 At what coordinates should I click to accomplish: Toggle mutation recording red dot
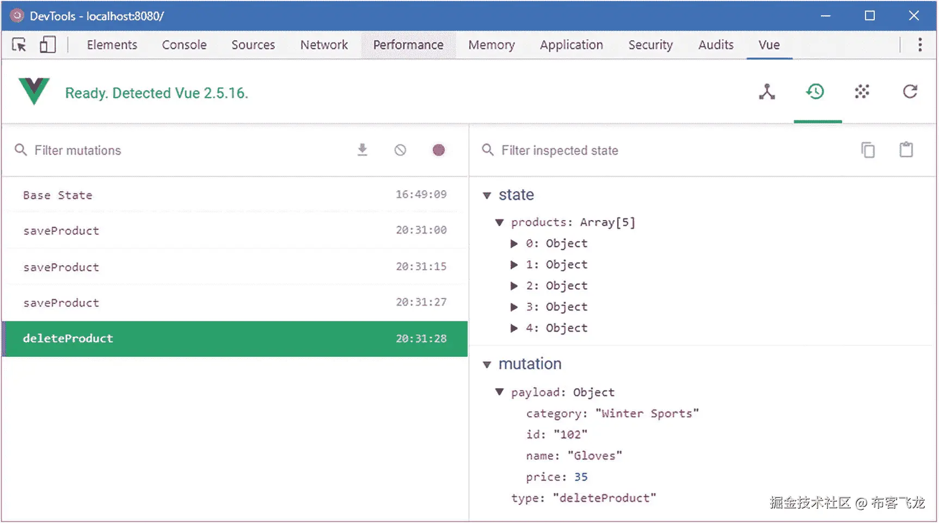click(438, 150)
